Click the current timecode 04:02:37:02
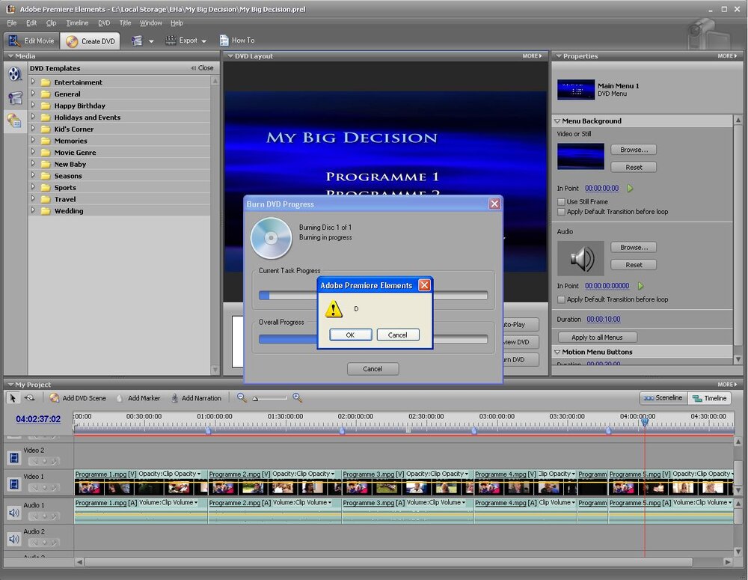The image size is (748, 580). tap(38, 419)
